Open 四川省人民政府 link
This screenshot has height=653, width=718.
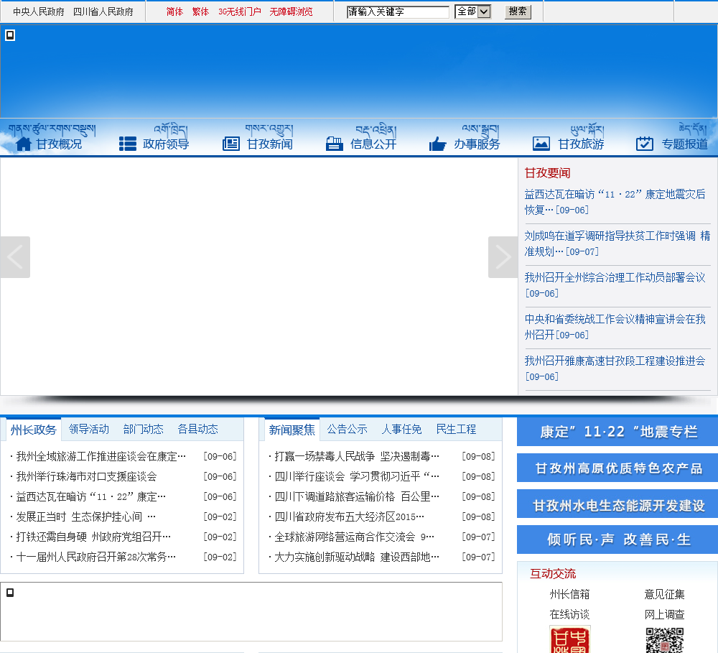(x=103, y=12)
